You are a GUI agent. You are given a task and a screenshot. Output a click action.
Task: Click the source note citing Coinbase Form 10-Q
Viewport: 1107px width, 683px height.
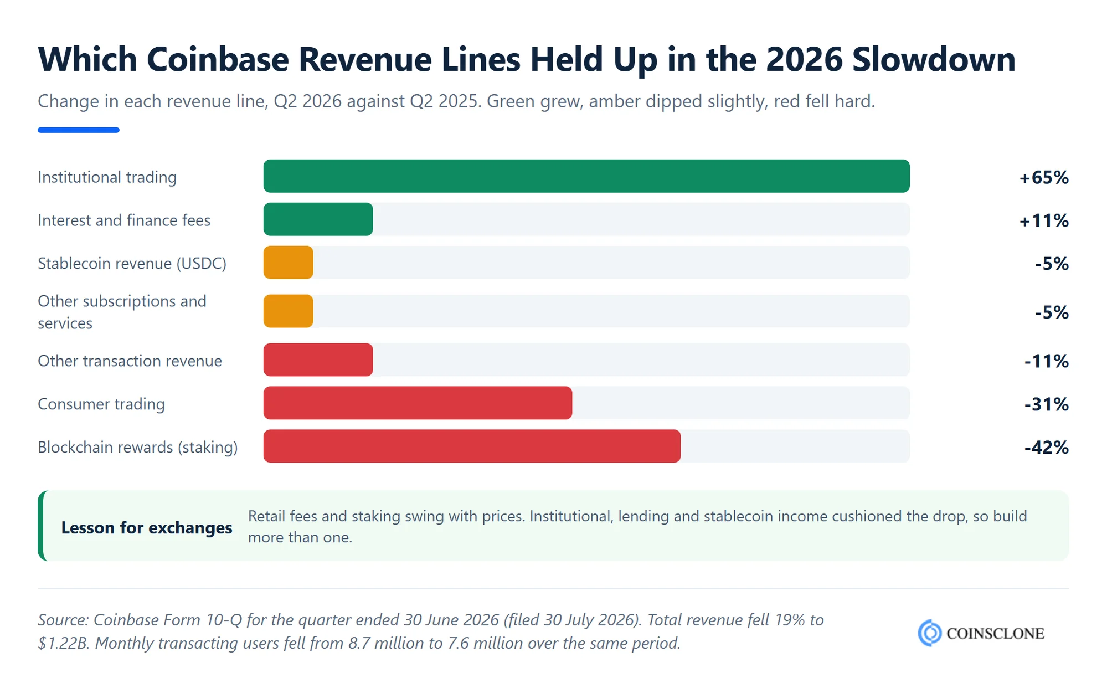[431, 631]
